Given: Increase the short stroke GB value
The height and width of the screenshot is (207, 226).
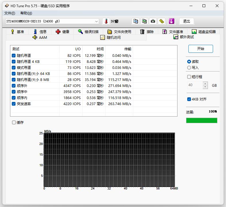Looking at the screenshot, I should [205, 84].
